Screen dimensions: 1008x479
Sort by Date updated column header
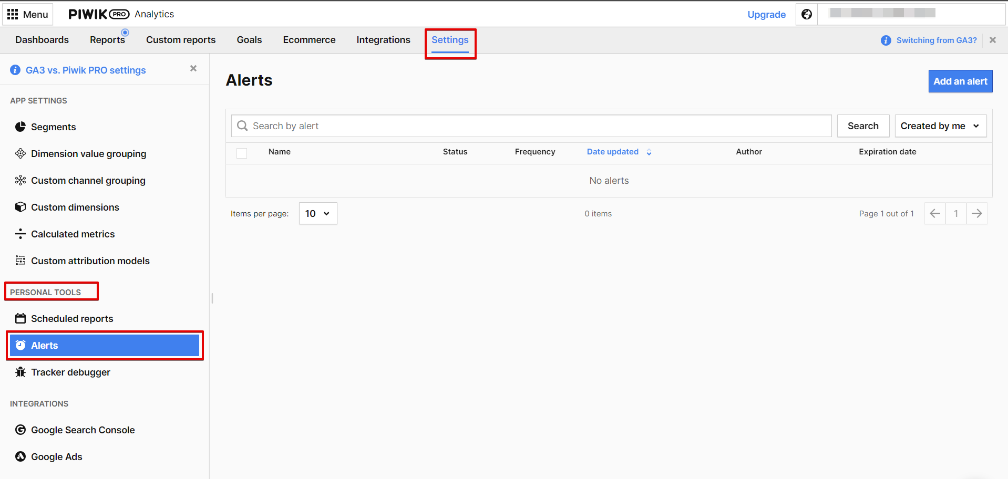point(612,152)
